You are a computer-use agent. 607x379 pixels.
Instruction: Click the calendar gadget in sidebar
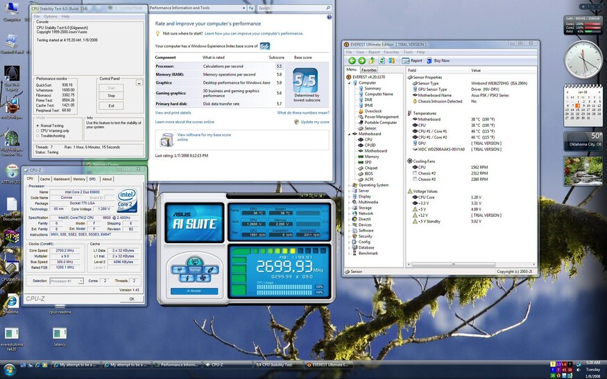(583, 105)
